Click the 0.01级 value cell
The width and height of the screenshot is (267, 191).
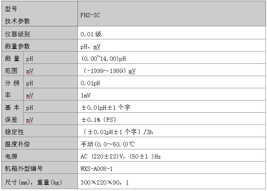click(x=91, y=34)
